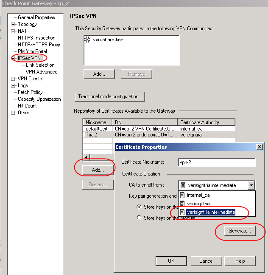Select Platform Portal tree item

coord(32,51)
